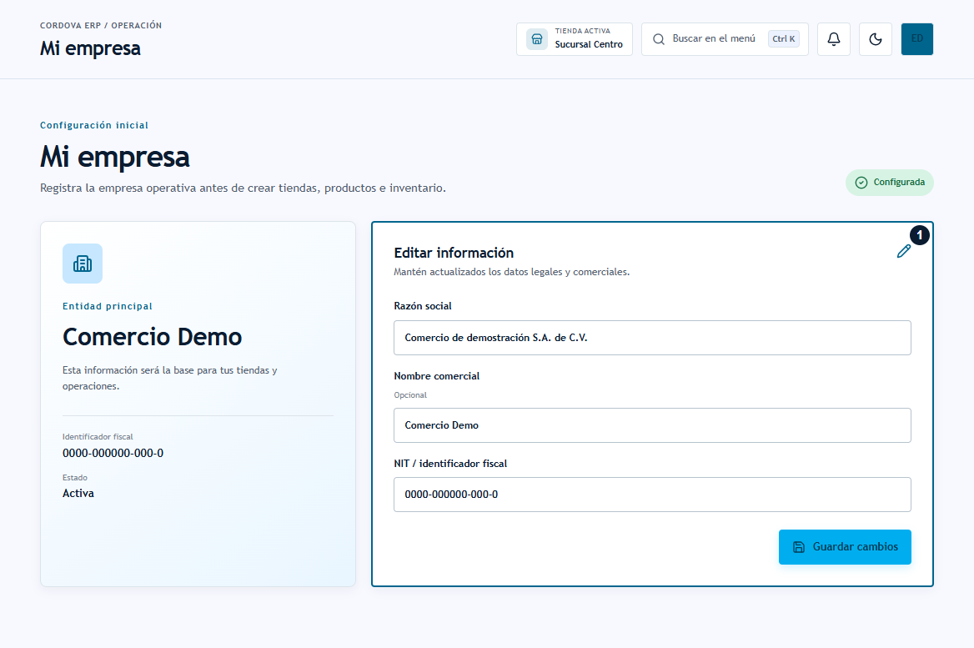The image size is (974, 648).
Task: Open the ED user avatar menu
Action: [916, 39]
